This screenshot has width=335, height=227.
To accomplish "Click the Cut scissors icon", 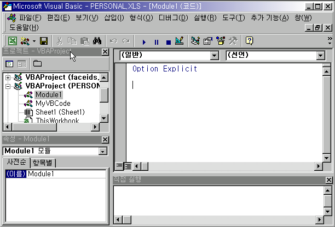I will point(60,41).
